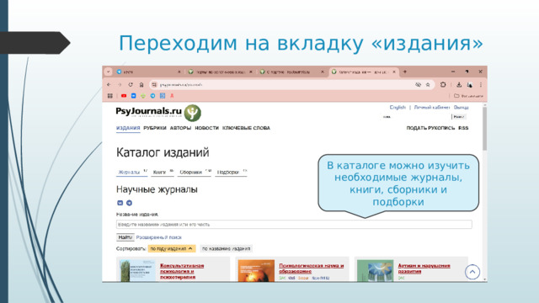Click the VK share icon under Научные журналы

tap(120, 203)
